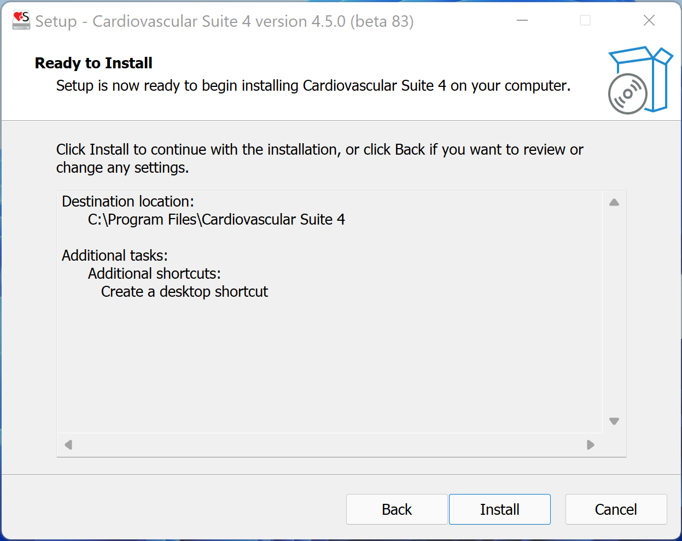
Task: Click the C:\Program Files\Cardiovascular Suite 4 path
Action: tap(217, 220)
